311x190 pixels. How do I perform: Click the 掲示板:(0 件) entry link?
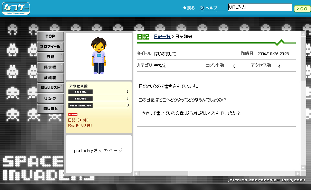click(x=80, y=125)
